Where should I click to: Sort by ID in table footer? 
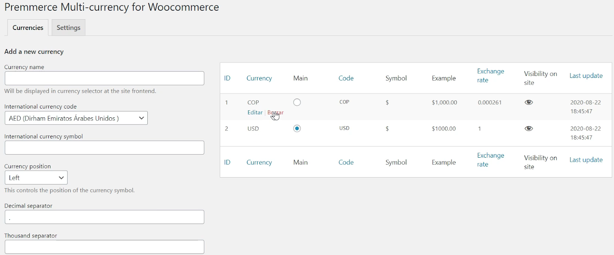coord(227,162)
